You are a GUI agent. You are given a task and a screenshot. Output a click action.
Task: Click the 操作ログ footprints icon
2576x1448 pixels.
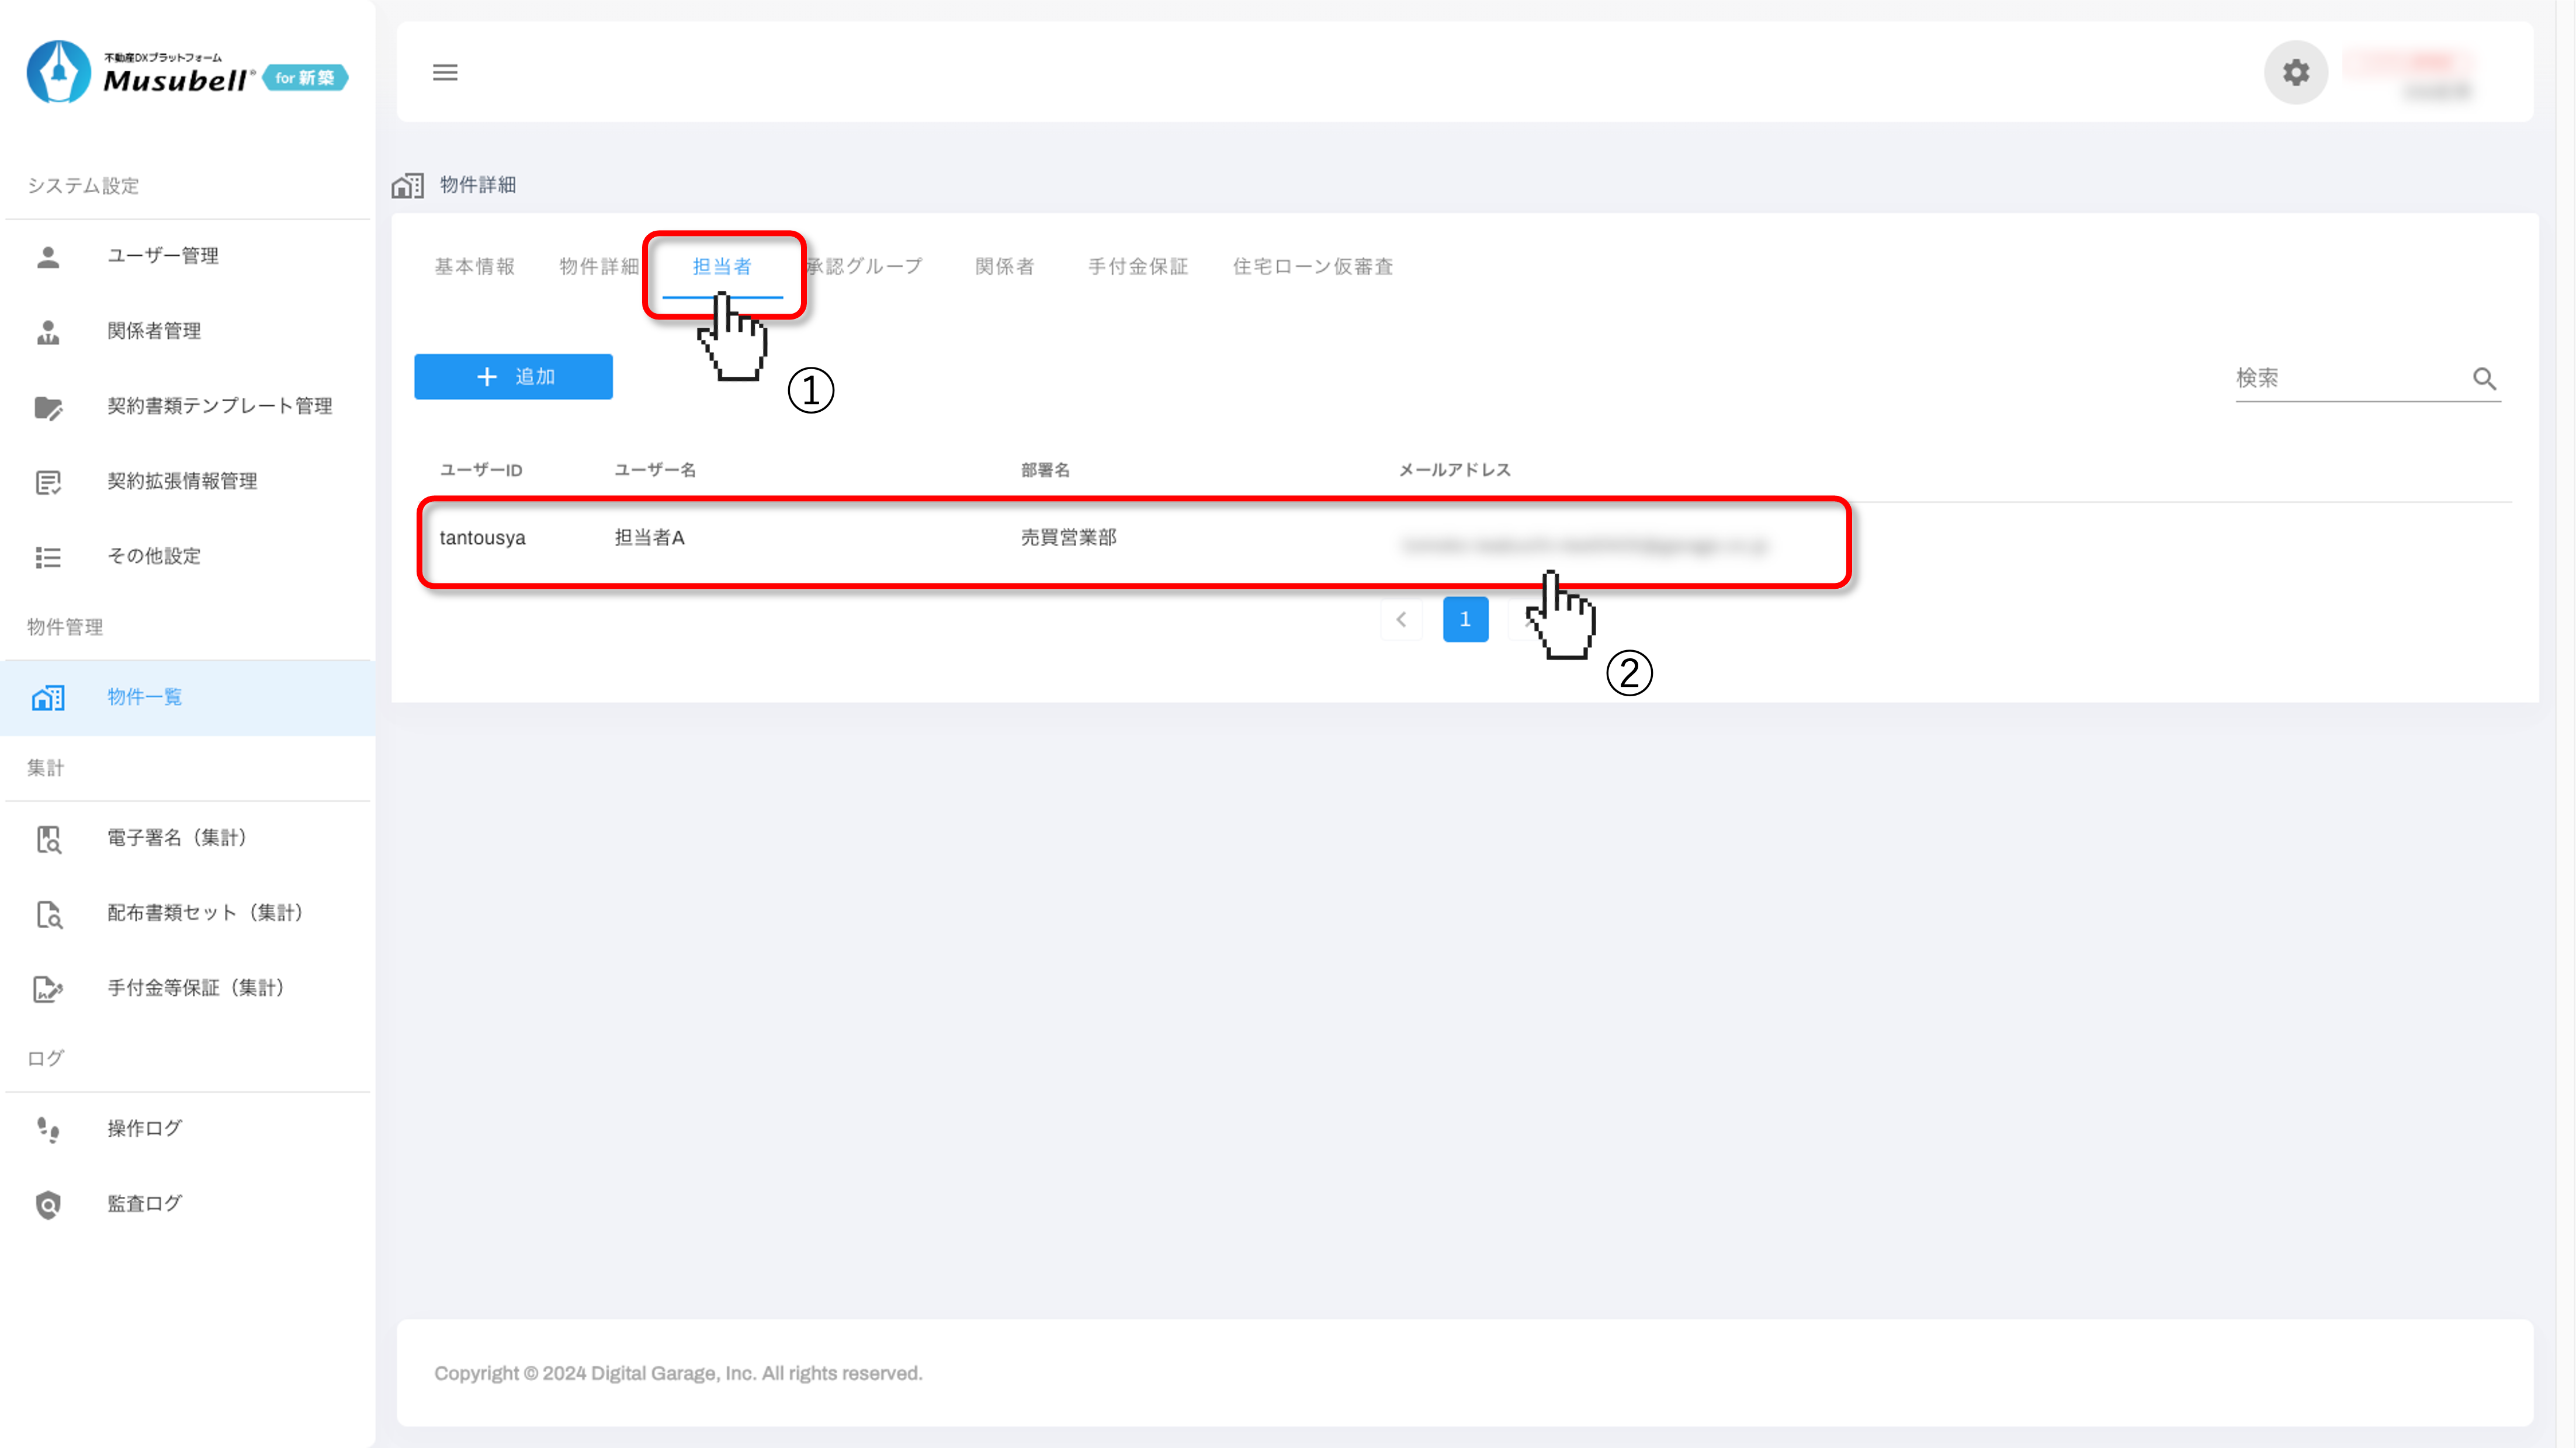(48, 1129)
